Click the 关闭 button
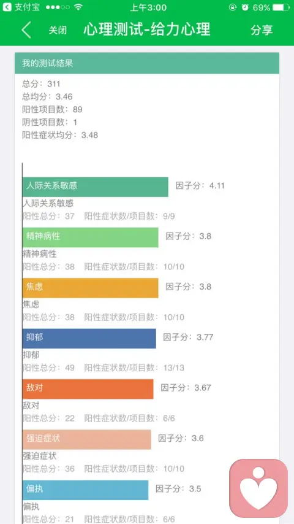294x524 pixels. pos(58,30)
